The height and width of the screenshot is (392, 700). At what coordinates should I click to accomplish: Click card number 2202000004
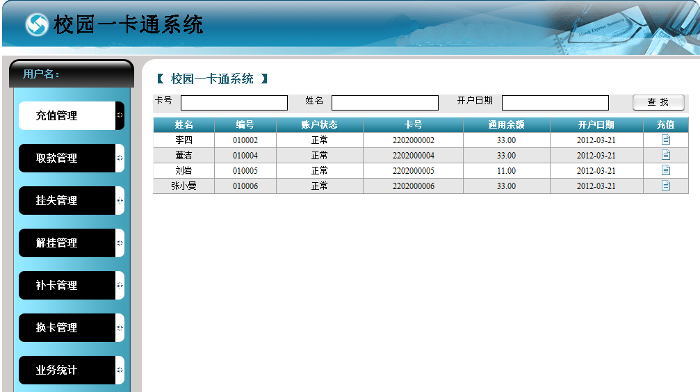tap(413, 156)
